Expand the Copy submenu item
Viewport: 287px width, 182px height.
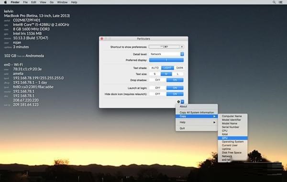(x=197, y=116)
